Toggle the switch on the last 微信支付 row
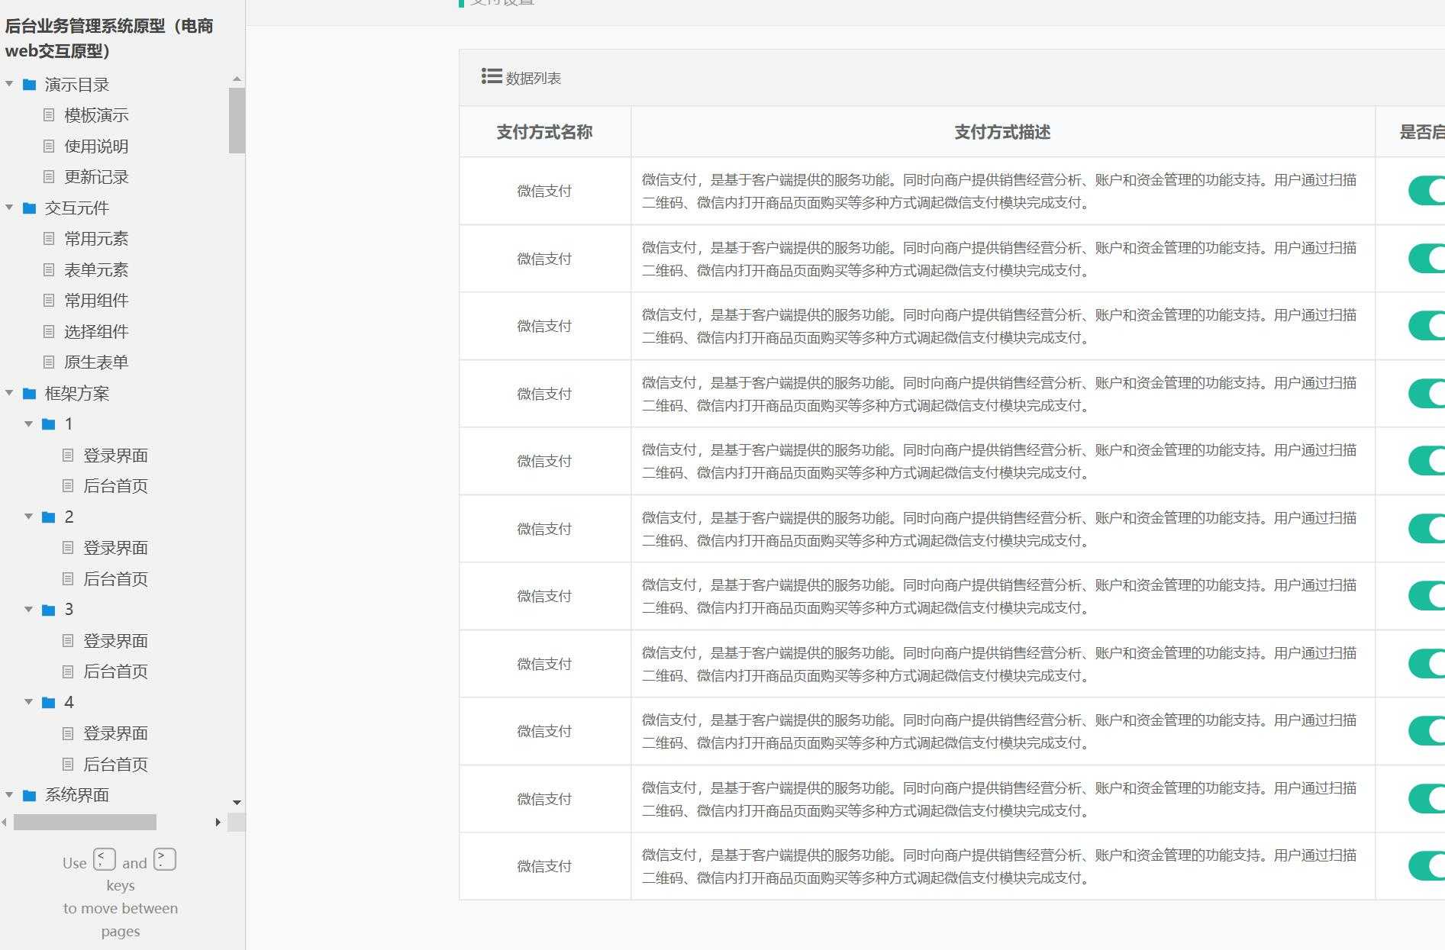Image resolution: width=1445 pixels, height=950 pixels. [x=1431, y=866]
